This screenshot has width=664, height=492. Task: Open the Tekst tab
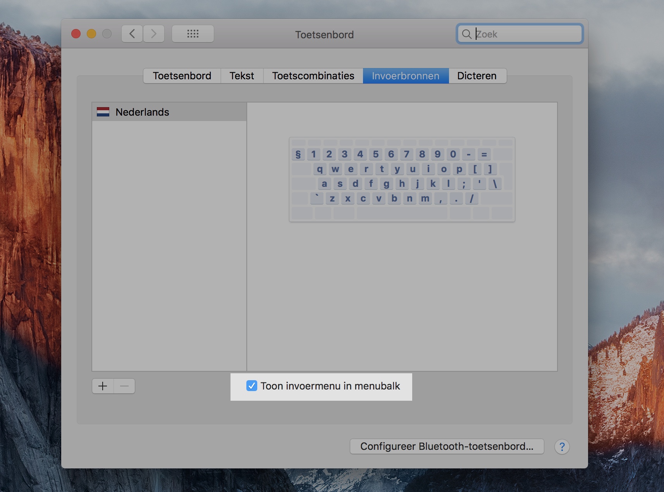coord(242,76)
